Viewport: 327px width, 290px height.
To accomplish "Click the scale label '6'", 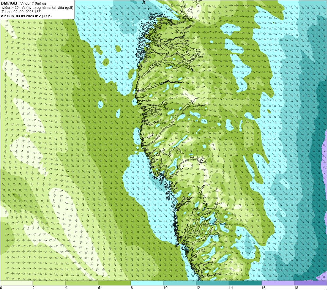I will [x=99, y=288].
